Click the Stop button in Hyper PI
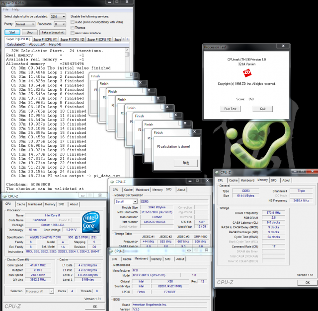Viewport: 318px width, 311px height. 30,32
